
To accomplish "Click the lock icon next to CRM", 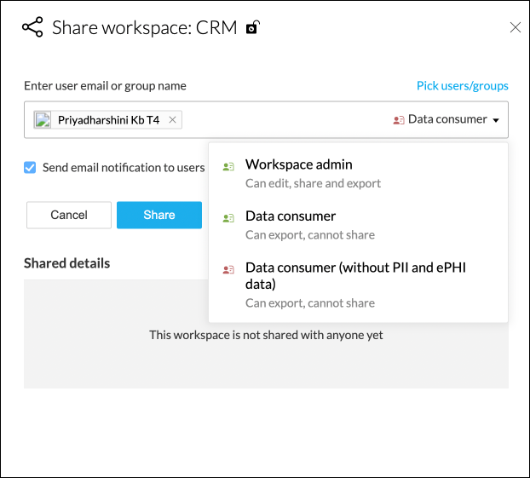I will (252, 28).
